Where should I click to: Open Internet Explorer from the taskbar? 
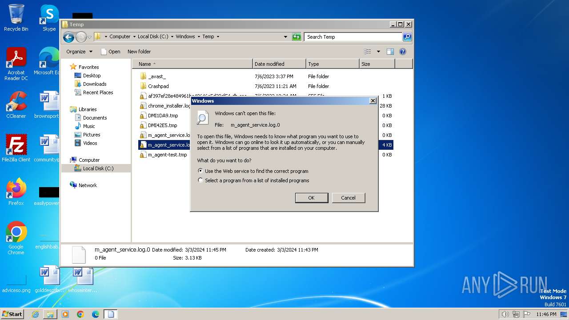(x=35, y=314)
